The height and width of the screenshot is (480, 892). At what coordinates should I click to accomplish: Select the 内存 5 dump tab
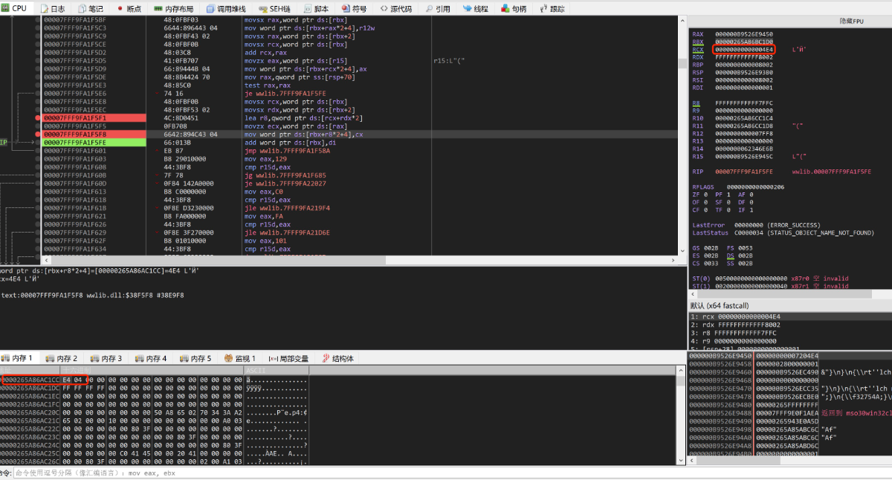197,358
